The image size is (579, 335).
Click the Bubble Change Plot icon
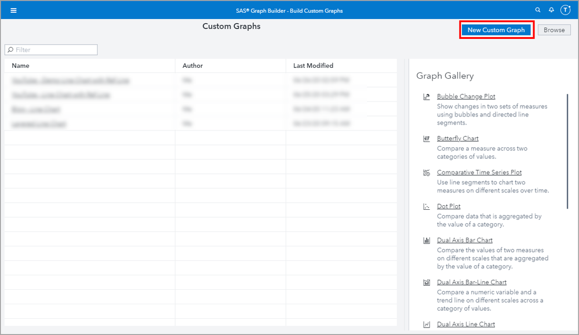coord(427,97)
